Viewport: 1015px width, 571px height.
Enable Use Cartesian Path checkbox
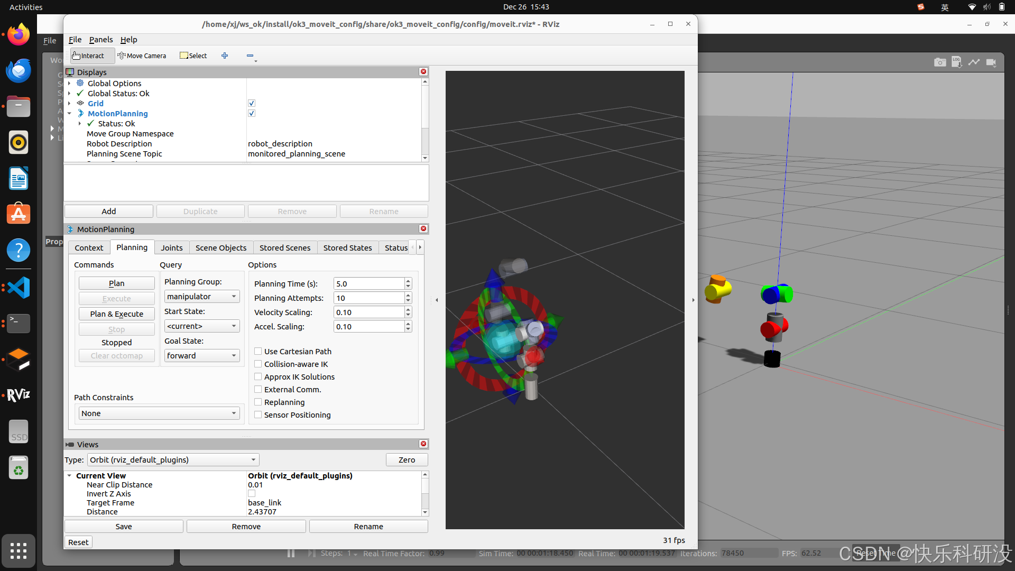tap(258, 352)
